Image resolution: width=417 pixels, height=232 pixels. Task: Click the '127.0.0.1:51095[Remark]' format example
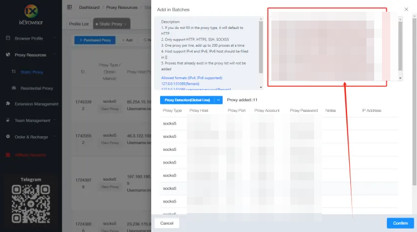(180, 84)
